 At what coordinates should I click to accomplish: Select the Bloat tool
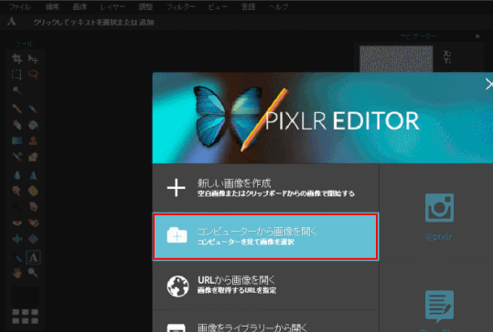pyautogui.click(x=17, y=239)
